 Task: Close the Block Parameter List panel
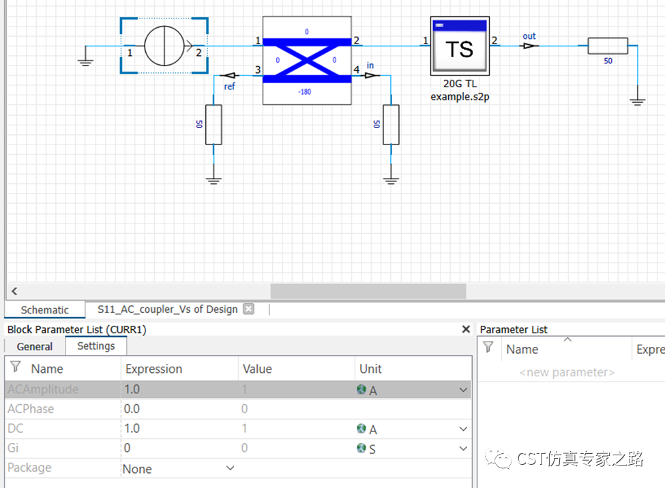466,329
